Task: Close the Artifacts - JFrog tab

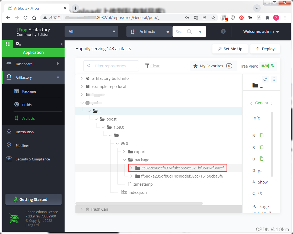Action: [65, 8]
